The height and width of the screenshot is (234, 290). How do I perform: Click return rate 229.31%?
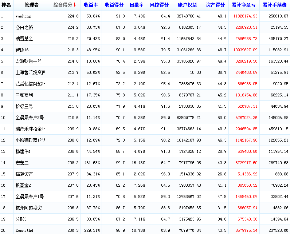pyautogui.click(x=92, y=230)
